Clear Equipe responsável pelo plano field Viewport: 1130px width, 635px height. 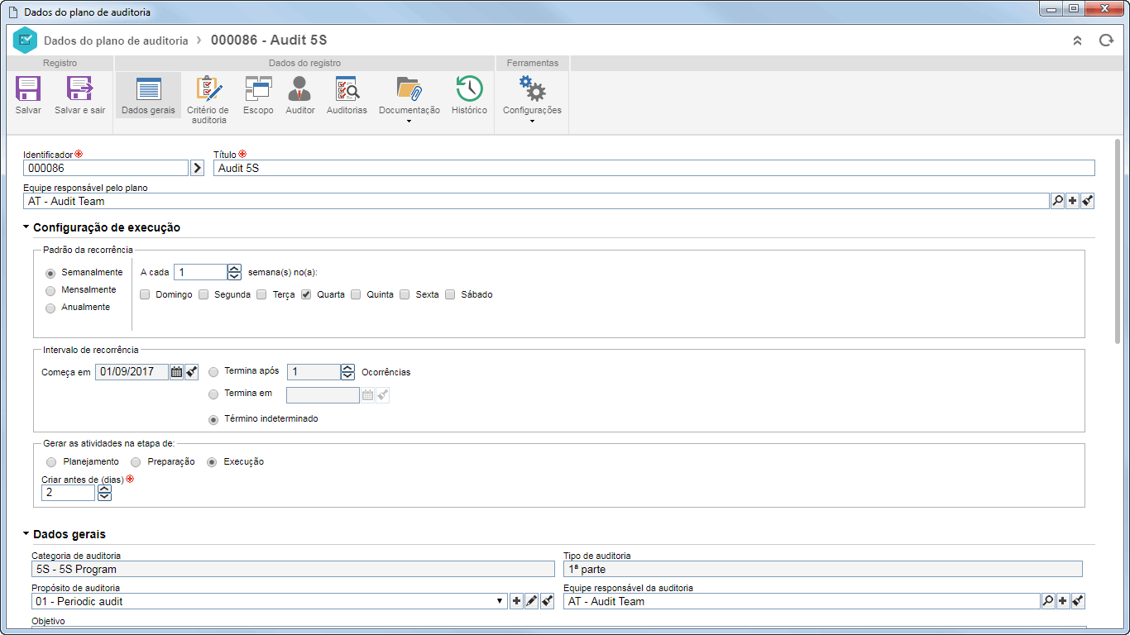pos(1087,201)
